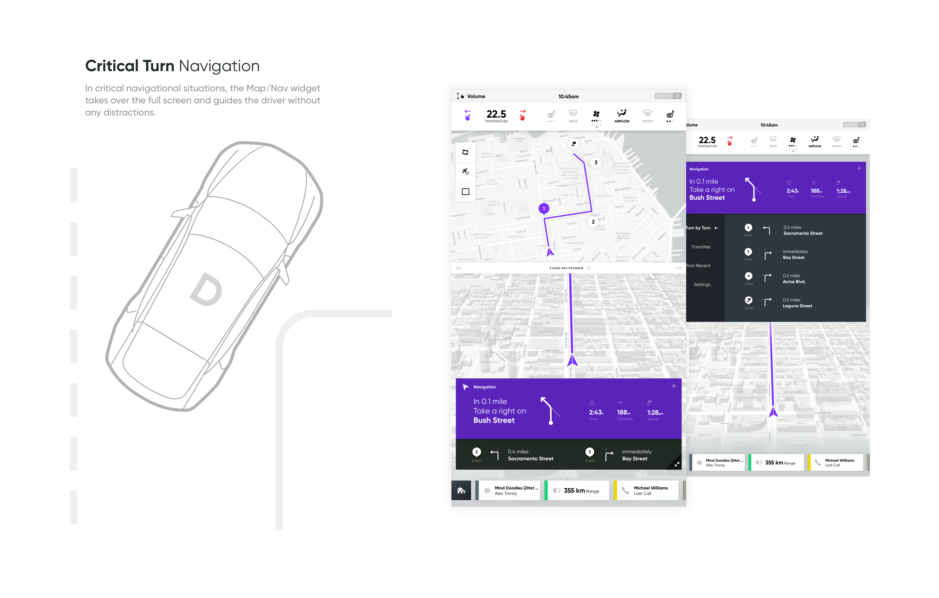The image size is (939, 598).
Task: Open Mind Doodles music widget, left screen
Action: [x=508, y=491]
